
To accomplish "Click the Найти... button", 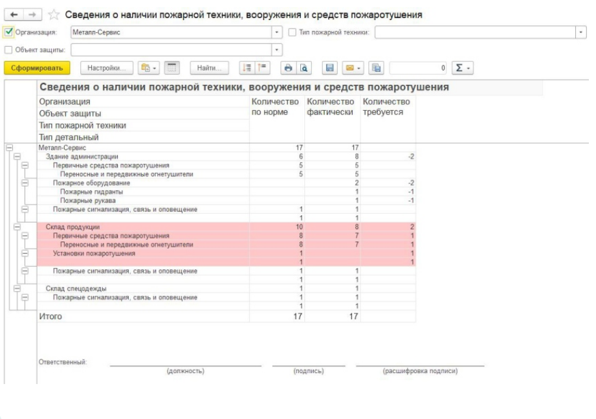I will pos(209,68).
